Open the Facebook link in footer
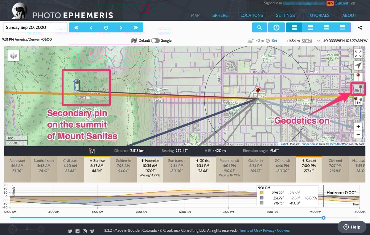 77,231
